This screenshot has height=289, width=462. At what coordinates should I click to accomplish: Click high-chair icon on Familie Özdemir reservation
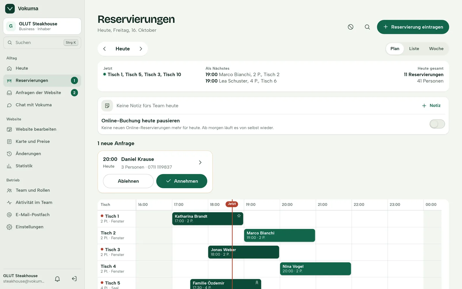pos(257,283)
